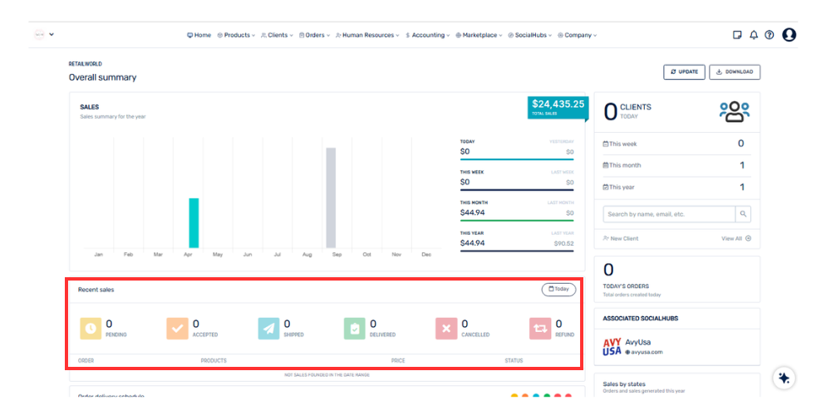Expand the Human Resources dropdown menu
Viewport: 831px width, 415px height.
coord(366,36)
